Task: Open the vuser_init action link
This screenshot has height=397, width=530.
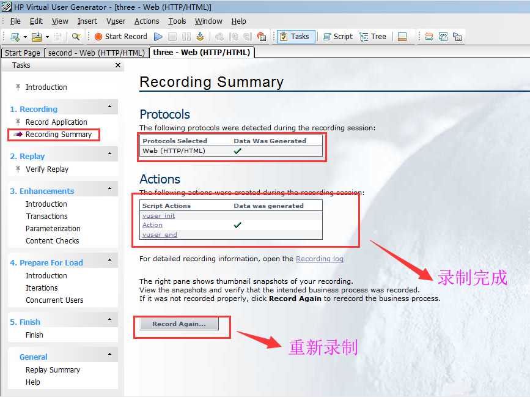Action: 158,216
